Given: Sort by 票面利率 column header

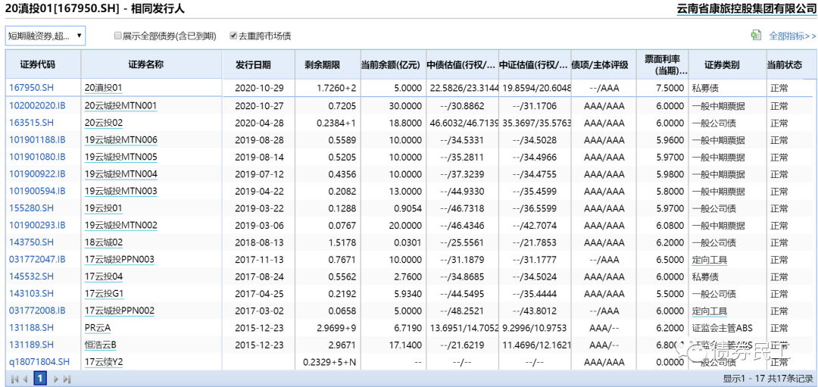Looking at the screenshot, I should [x=661, y=65].
